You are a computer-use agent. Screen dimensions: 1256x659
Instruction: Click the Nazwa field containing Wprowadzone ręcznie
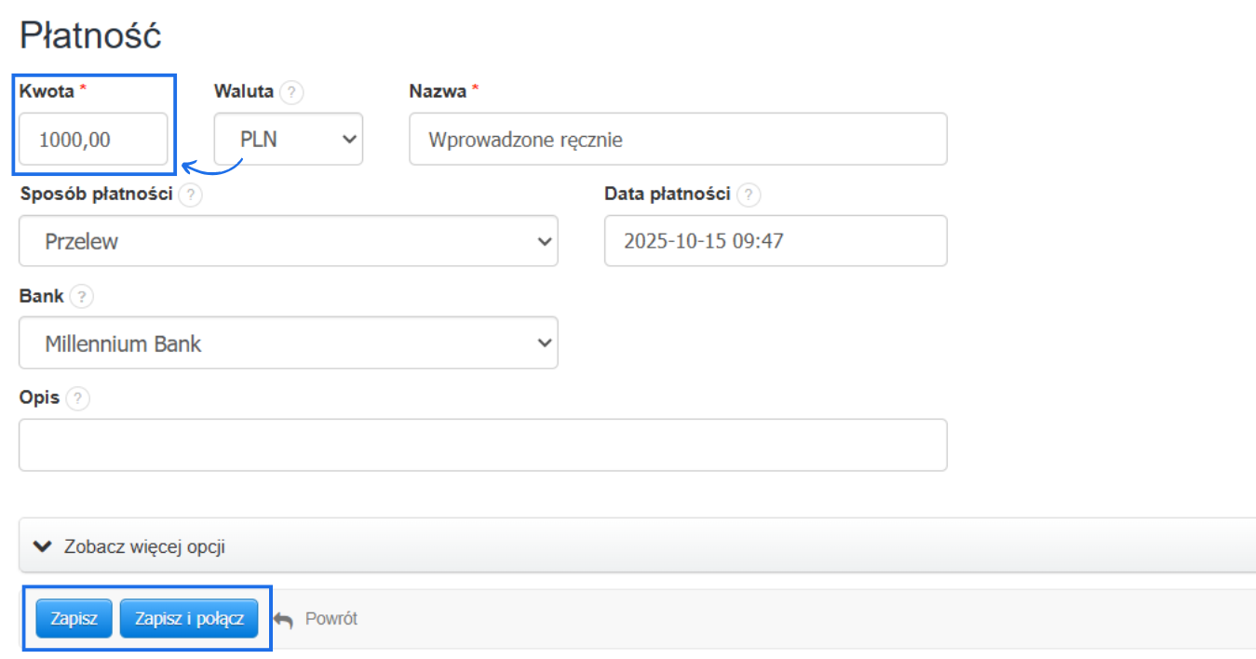pos(677,140)
